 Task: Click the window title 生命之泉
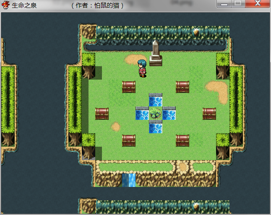(x=24, y=5)
